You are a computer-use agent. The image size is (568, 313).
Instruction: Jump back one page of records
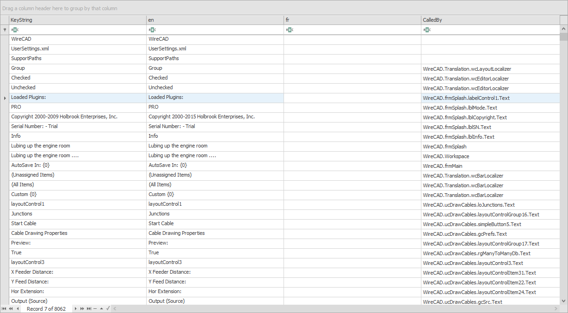point(11,308)
